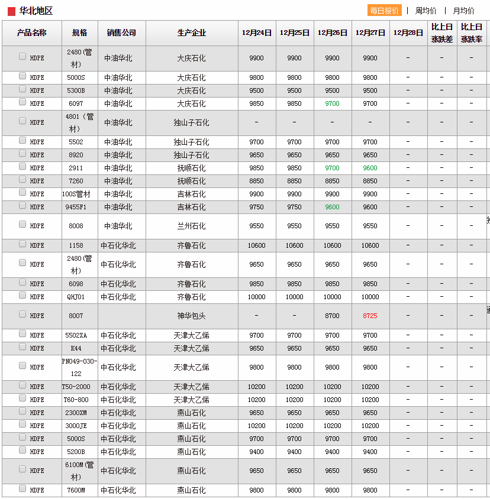Tick checkbox for HDPE 5000S 大庆石化
The width and height of the screenshot is (490, 499).
point(22,76)
